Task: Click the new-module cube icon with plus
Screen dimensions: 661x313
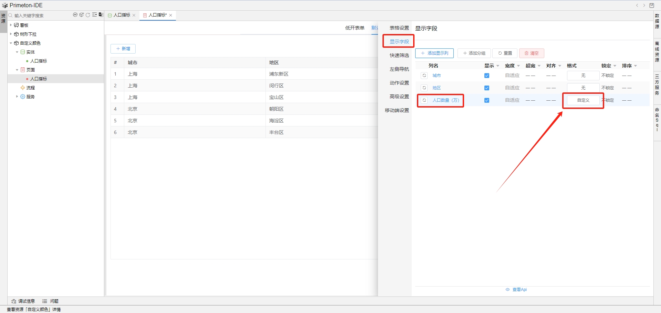Action: click(x=82, y=15)
